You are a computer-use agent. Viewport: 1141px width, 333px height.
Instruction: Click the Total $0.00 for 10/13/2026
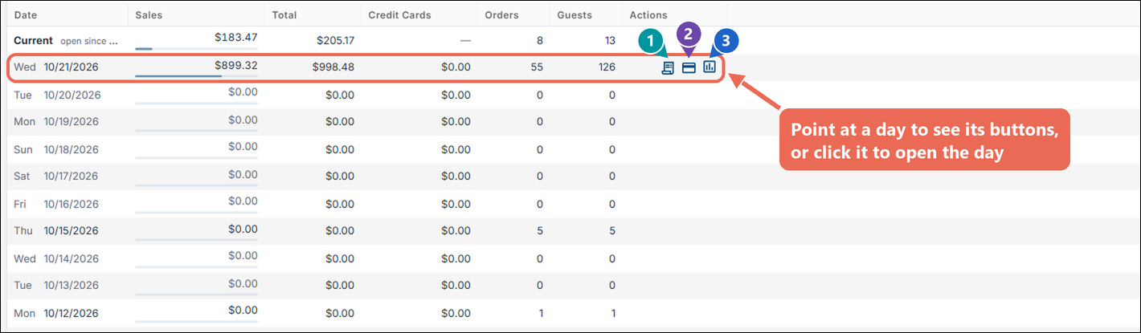[x=339, y=286]
